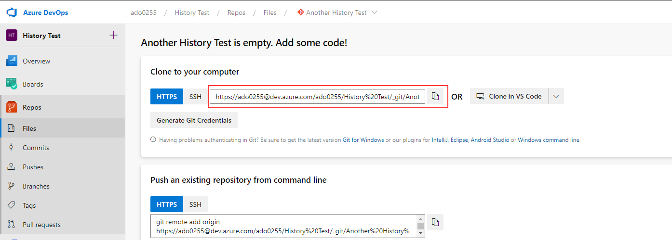Open Commits under Repos
This screenshot has height=240, width=672.
[x=63, y=148]
